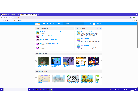Open the second Scratch News item icon
The image size is (138, 104).
[x=78, y=40]
